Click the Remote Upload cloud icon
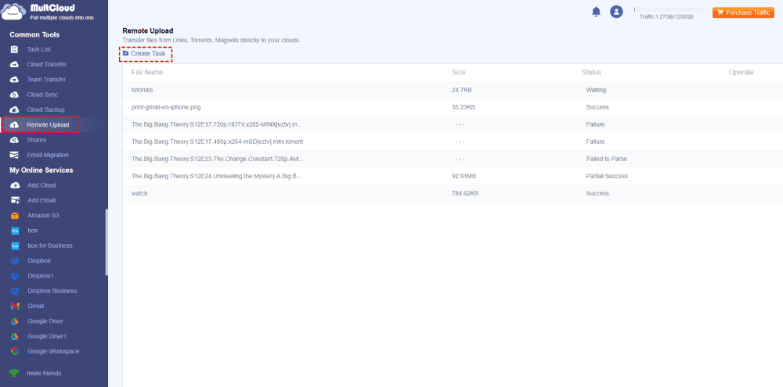Screen dimensions: 783x387 tap(15, 124)
